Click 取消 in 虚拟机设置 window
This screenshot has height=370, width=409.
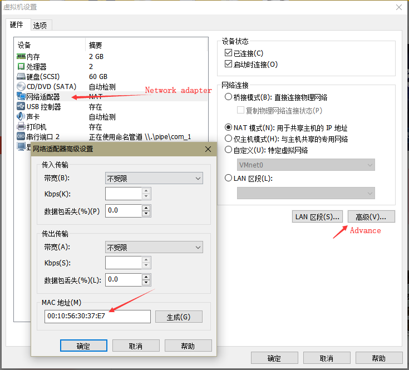point(327,358)
